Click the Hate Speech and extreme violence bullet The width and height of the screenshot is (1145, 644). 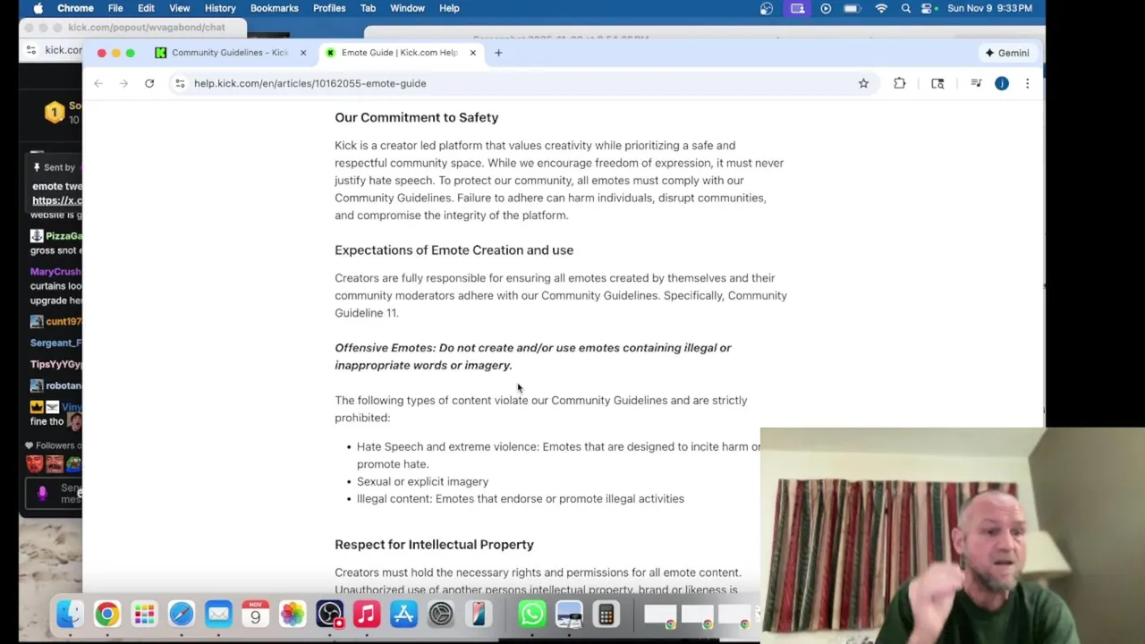point(558,455)
